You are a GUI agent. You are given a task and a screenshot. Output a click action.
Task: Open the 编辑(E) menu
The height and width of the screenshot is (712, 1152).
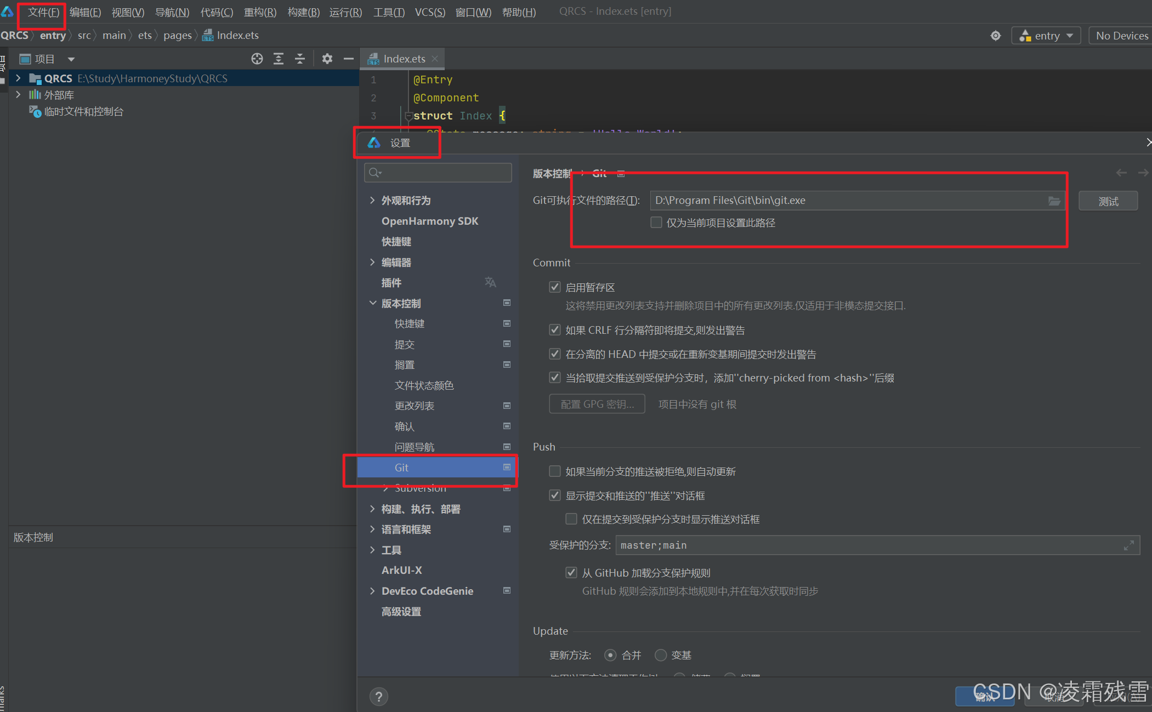click(85, 12)
